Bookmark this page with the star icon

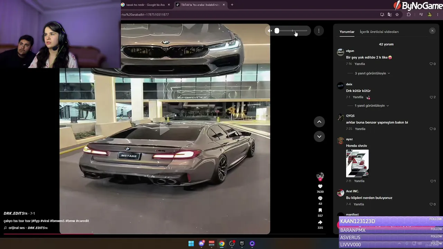397,15
